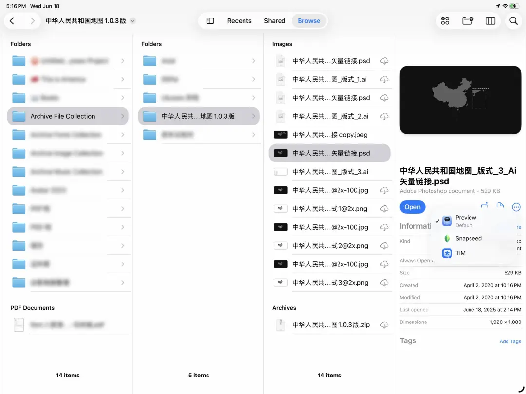Click the Add Tags link
The height and width of the screenshot is (394, 526).
coord(510,341)
